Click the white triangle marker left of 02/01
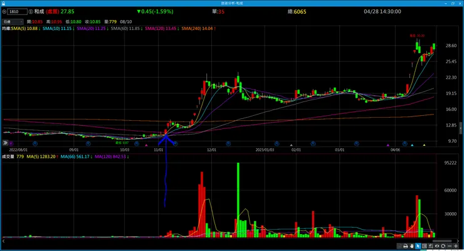 coord(291,145)
